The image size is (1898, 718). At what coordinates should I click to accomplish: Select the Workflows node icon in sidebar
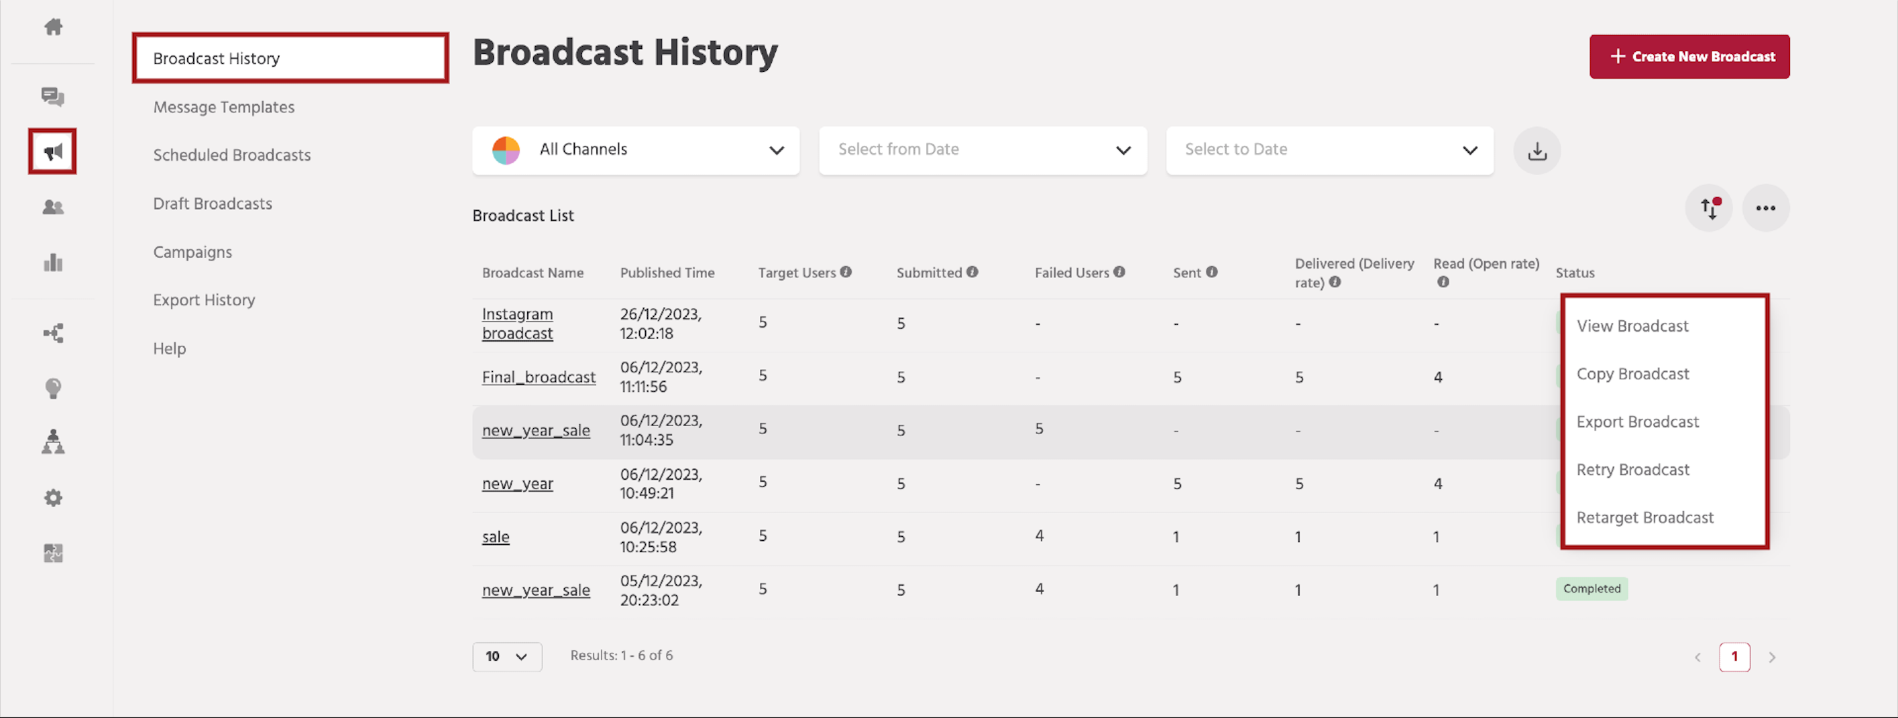53,333
